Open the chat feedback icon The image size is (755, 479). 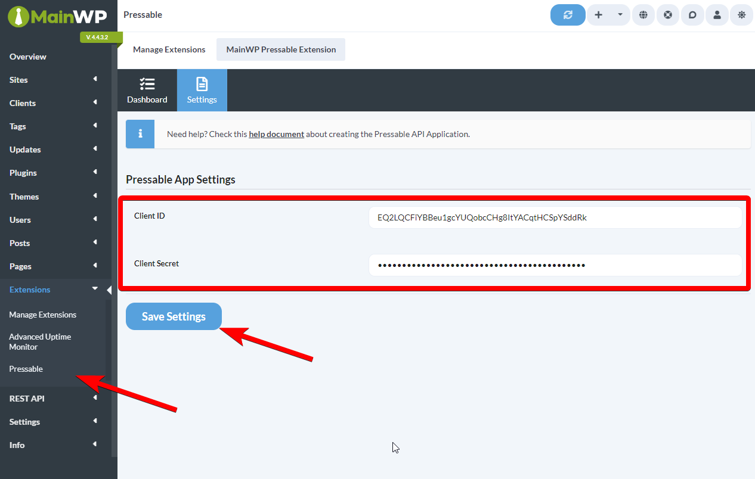[x=692, y=14]
